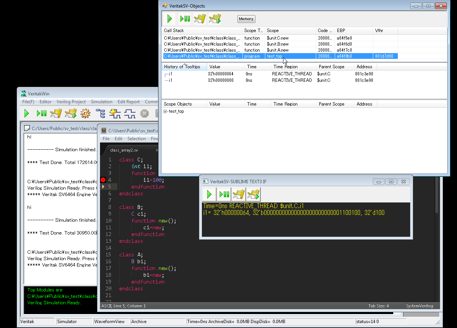Click the Simulator status bar pane
Viewport: 457px width, 328px height.
74,322
